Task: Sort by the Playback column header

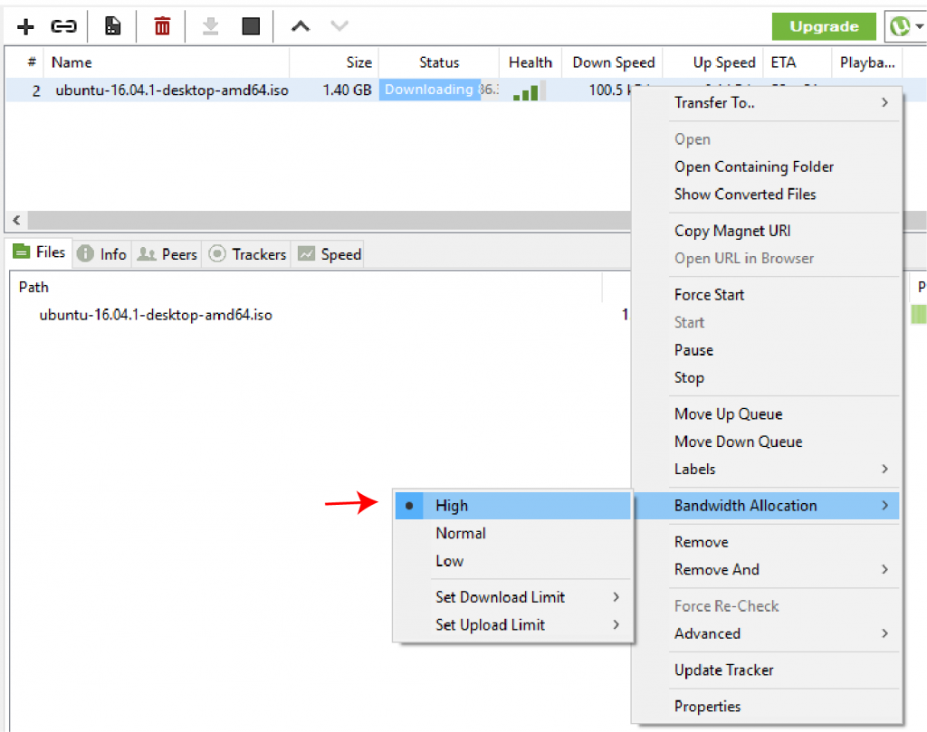Action: click(866, 62)
